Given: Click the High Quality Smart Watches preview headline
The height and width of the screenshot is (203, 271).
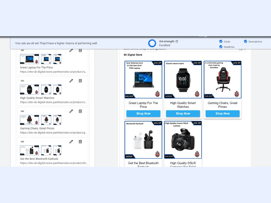Looking at the screenshot, I should (183, 105).
